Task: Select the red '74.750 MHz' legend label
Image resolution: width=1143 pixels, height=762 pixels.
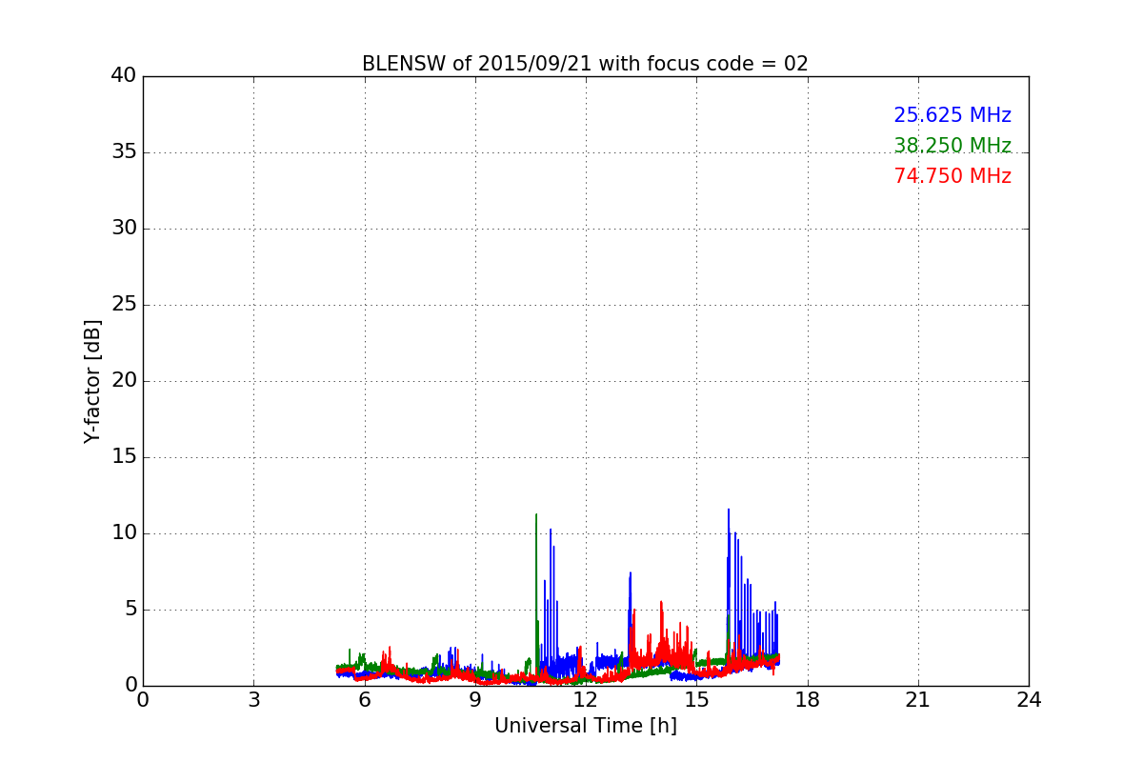Action: (952, 176)
